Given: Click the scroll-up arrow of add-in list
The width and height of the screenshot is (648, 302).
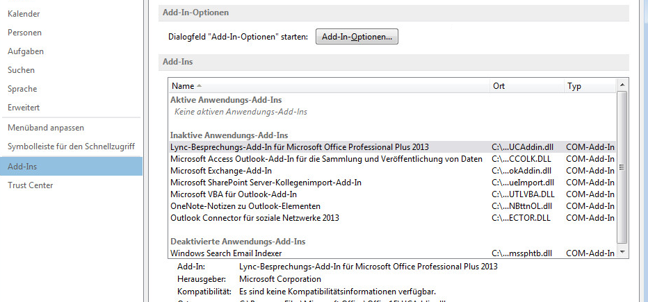Looking at the screenshot, I should click(x=622, y=85).
